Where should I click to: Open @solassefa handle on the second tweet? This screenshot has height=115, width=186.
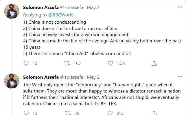[x=72, y=77]
